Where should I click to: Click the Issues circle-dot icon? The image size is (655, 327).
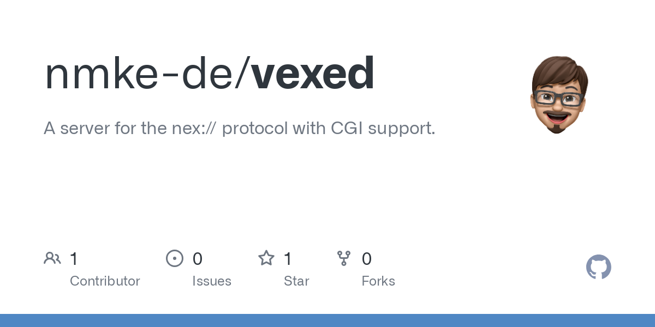pos(174,258)
